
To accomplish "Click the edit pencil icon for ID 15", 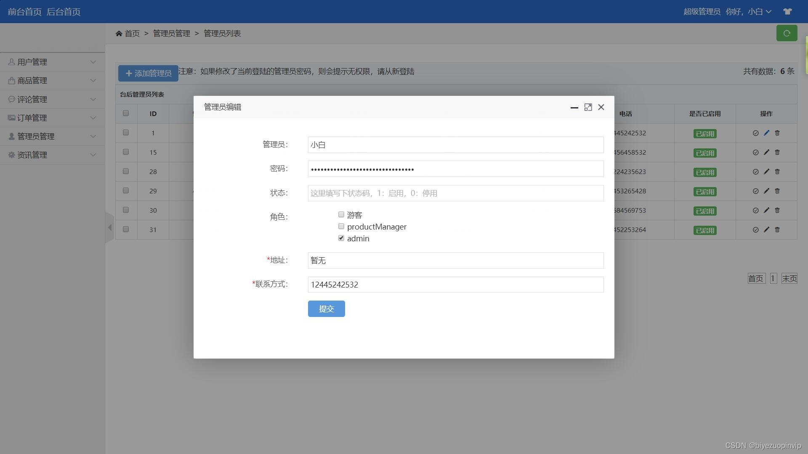I will pos(766,152).
